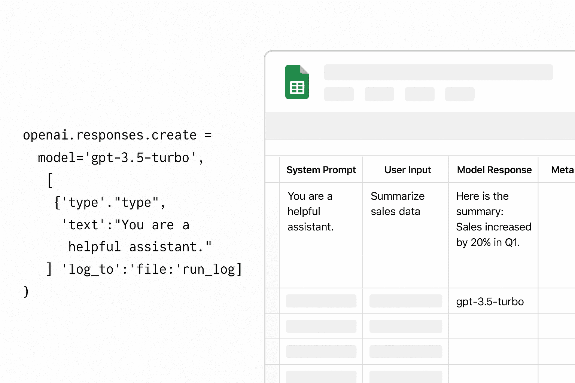Select the System Prompt column header
This screenshot has width=575, height=383.
pyautogui.click(x=321, y=170)
